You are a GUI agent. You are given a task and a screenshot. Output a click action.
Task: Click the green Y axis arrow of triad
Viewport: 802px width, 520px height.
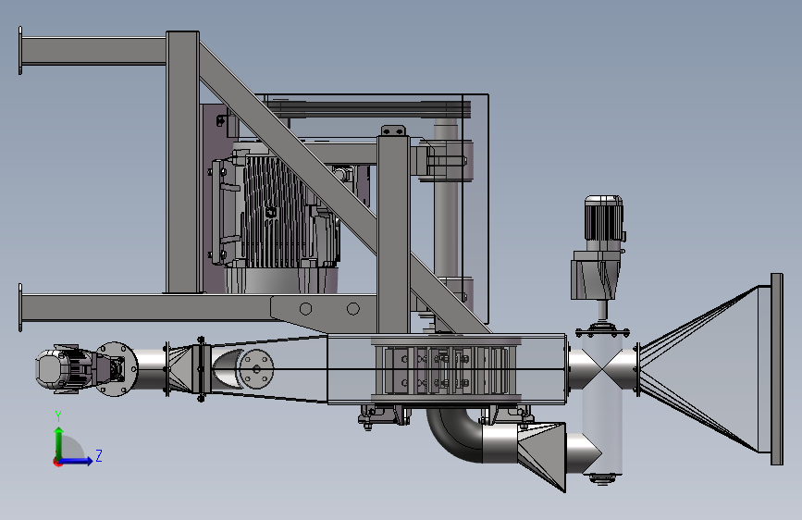click(x=59, y=442)
